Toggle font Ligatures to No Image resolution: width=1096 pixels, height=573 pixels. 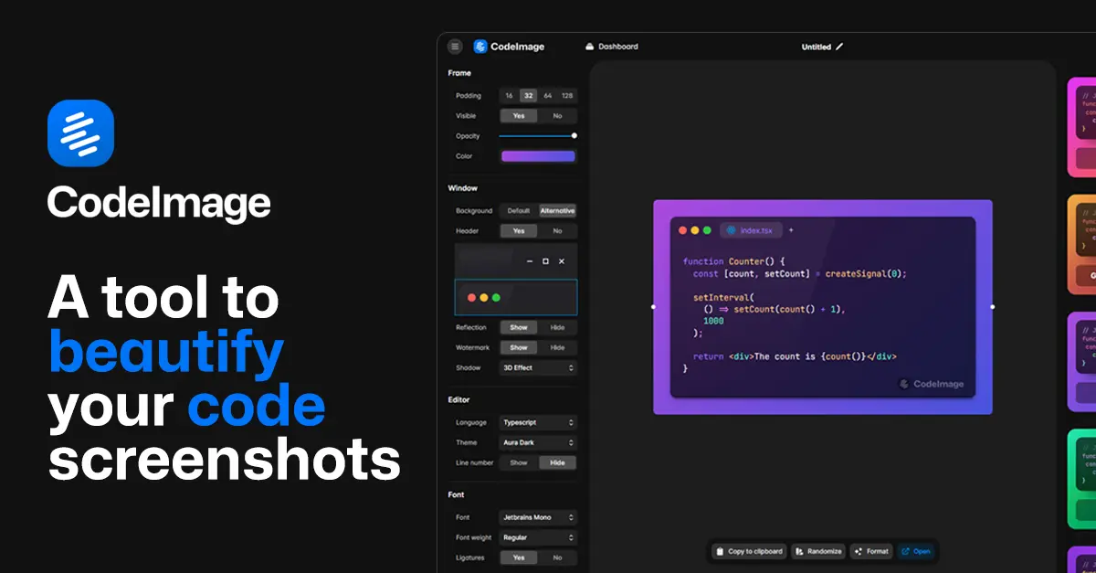(557, 557)
